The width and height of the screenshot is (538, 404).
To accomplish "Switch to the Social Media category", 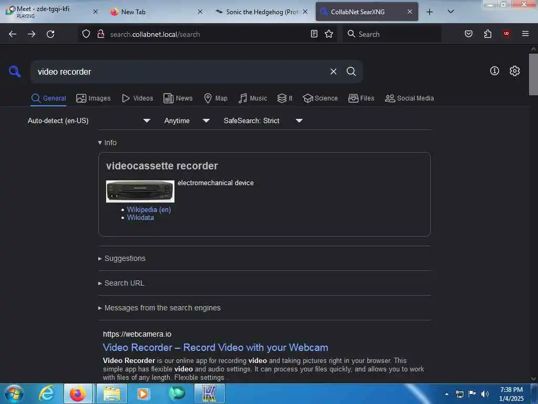I will (409, 98).
